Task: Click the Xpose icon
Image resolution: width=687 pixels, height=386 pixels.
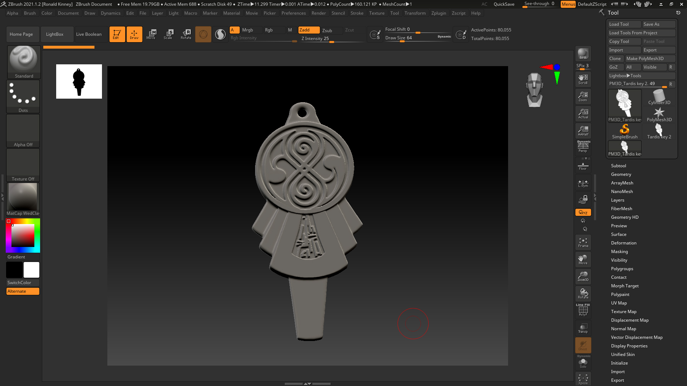Action: 583,379
